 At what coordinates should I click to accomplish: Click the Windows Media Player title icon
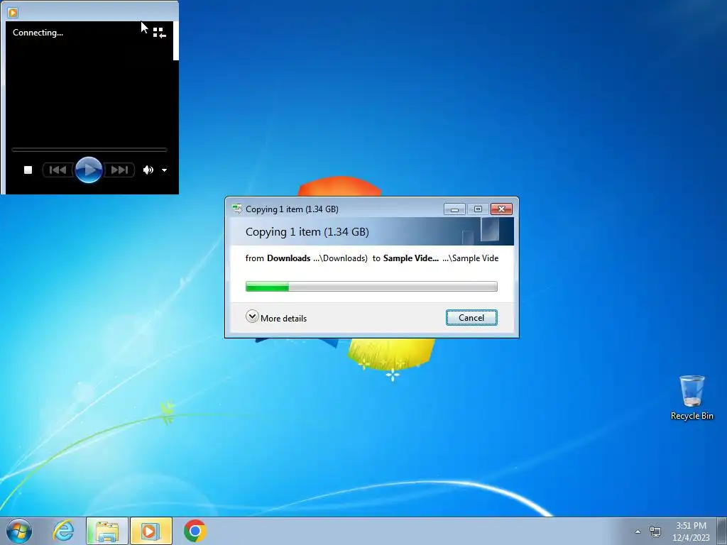pos(13,13)
